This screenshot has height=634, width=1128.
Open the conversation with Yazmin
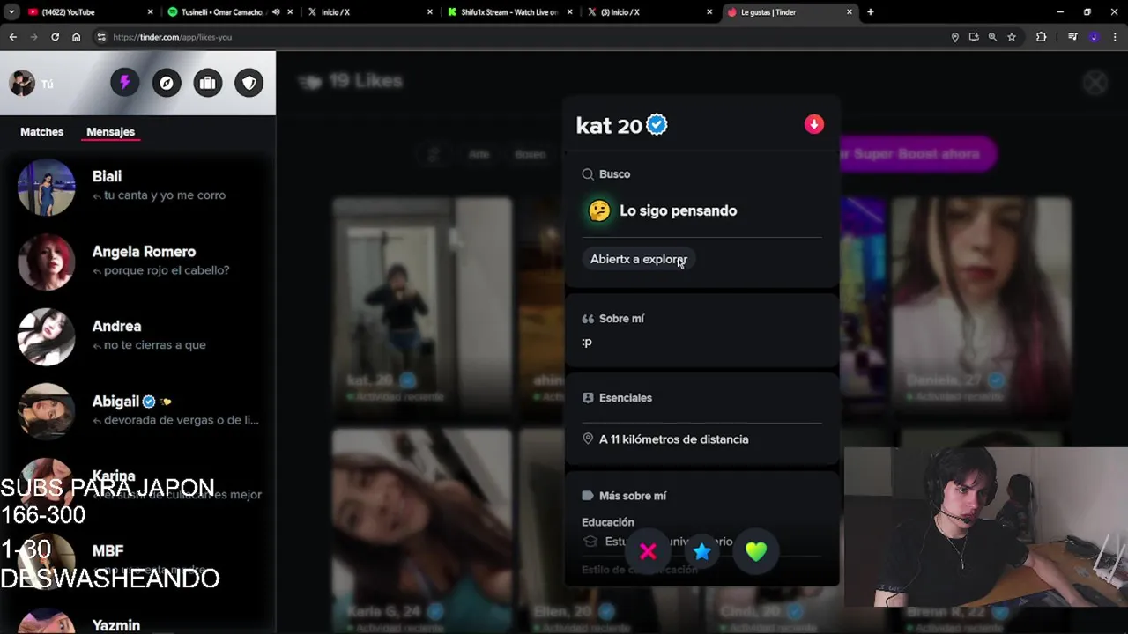pyautogui.click(x=137, y=622)
